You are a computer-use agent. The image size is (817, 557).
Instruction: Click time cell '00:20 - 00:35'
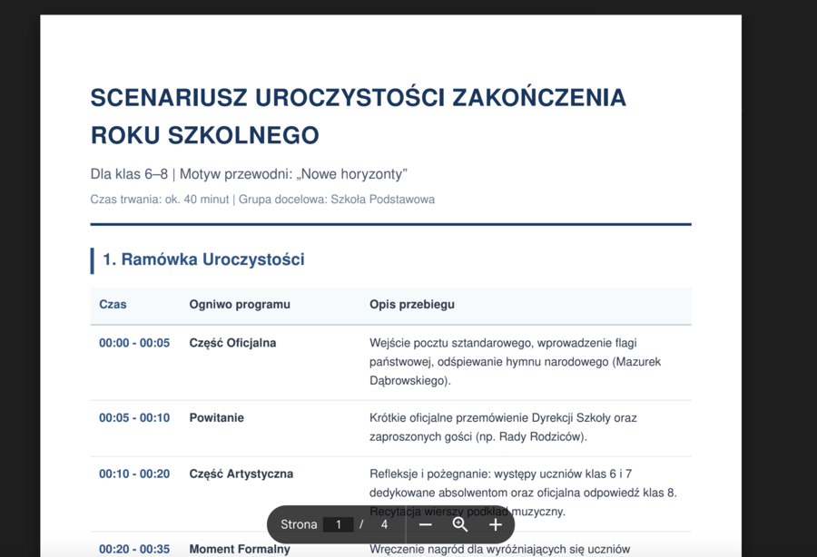[134, 549]
